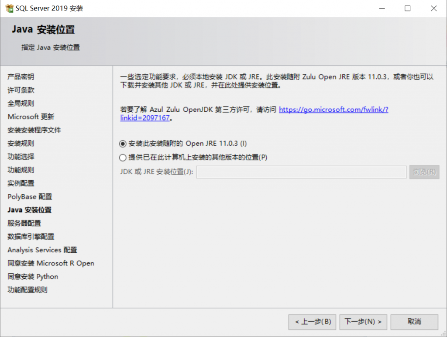Screen dimensions: 447x337
Task: Open the Analysis Services 配置 step
Action: click(42, 250)
